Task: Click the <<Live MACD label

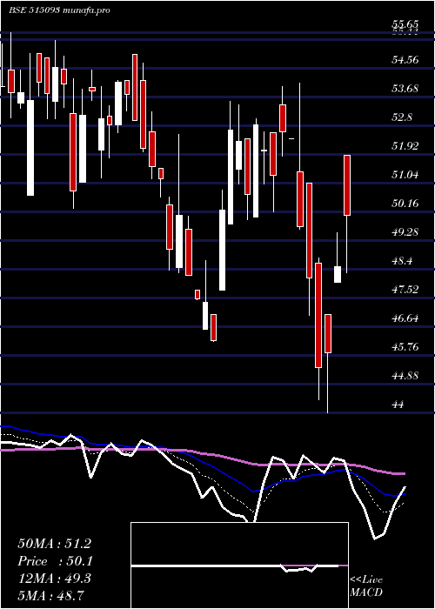Action: coord(366,586)
